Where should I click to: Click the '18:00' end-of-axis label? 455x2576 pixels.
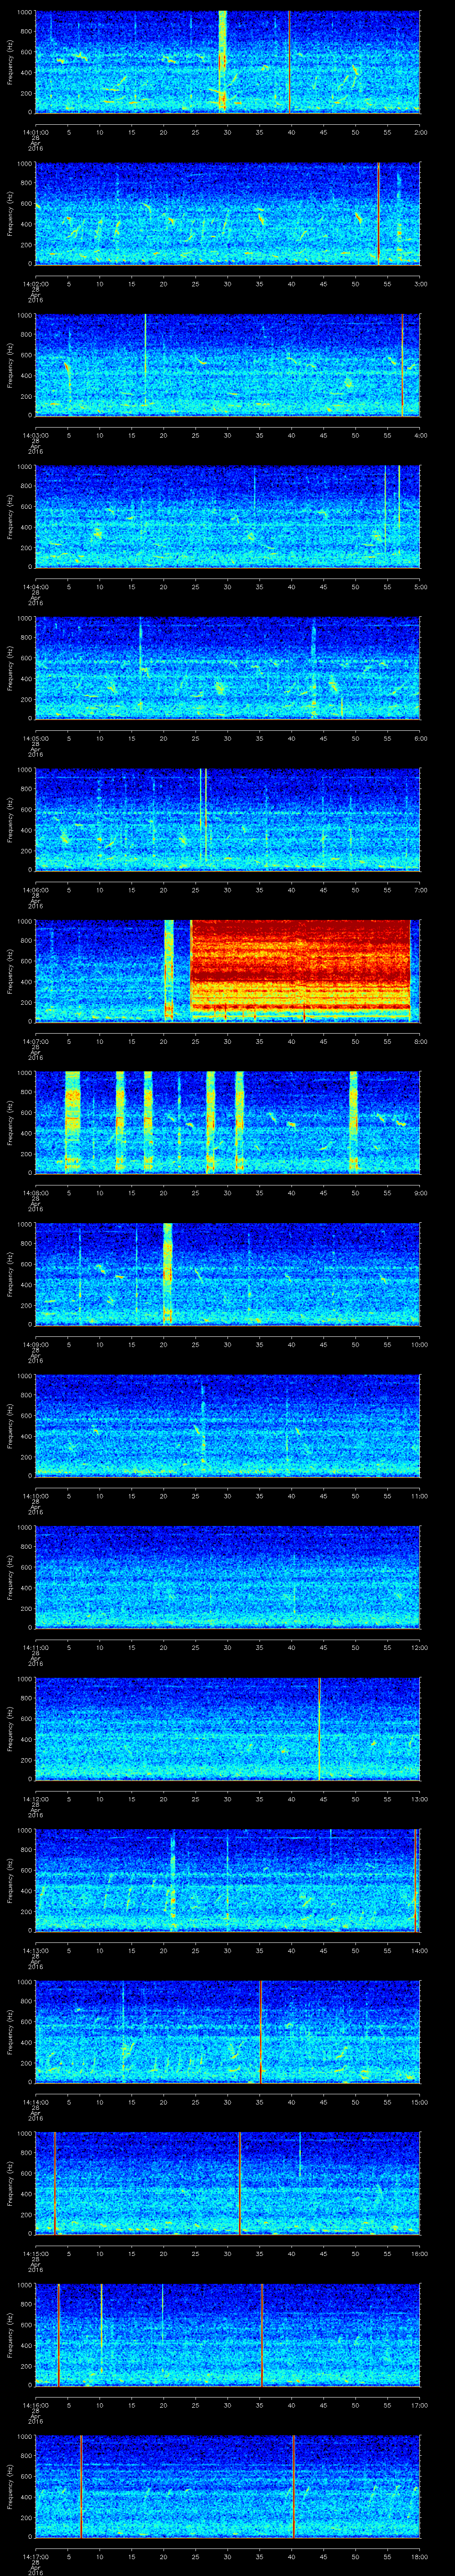point(420,2557)
